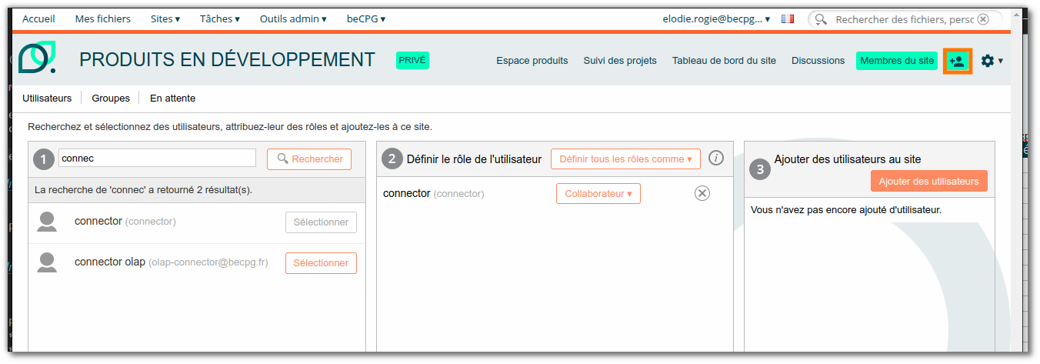1040x364 pixels.
Task: Click the Rechercher button
Action: (309, 159)
